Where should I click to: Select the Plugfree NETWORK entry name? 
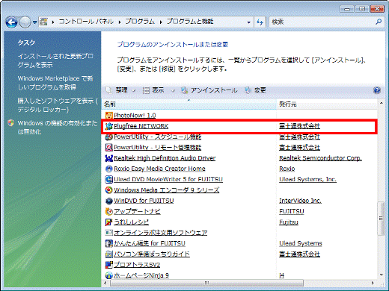[141, 126]
